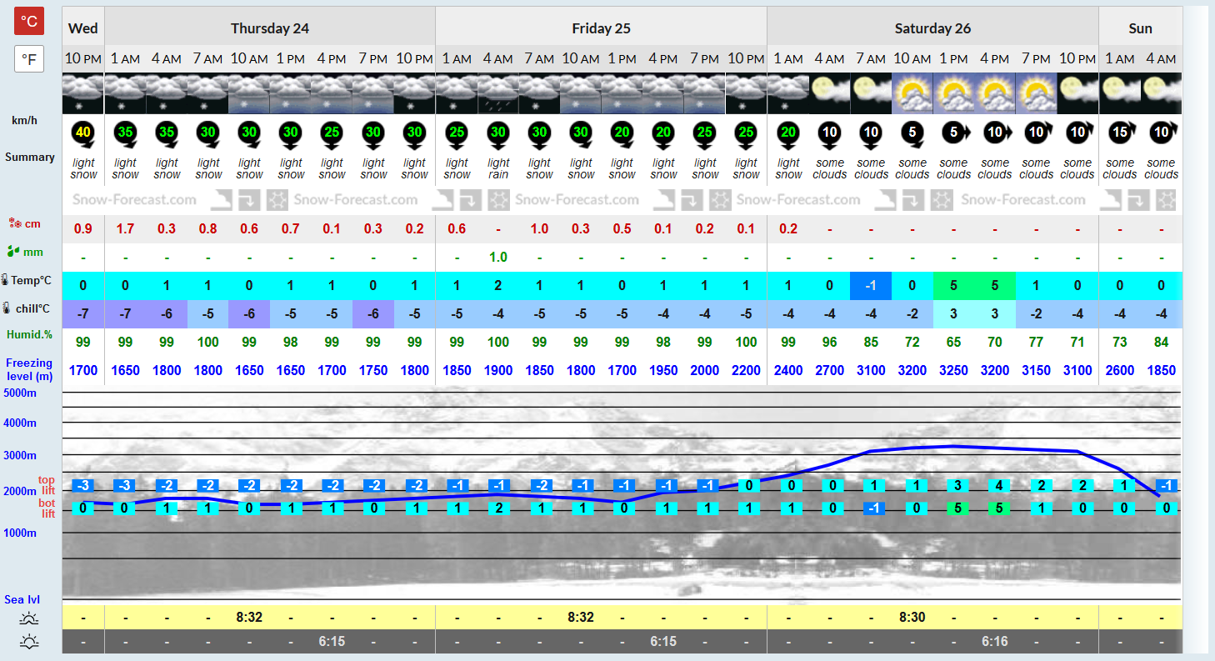Select the Friday 25 day header
Screen dimensions: 1215x661
pyautogui.click(x=601, y=28)
